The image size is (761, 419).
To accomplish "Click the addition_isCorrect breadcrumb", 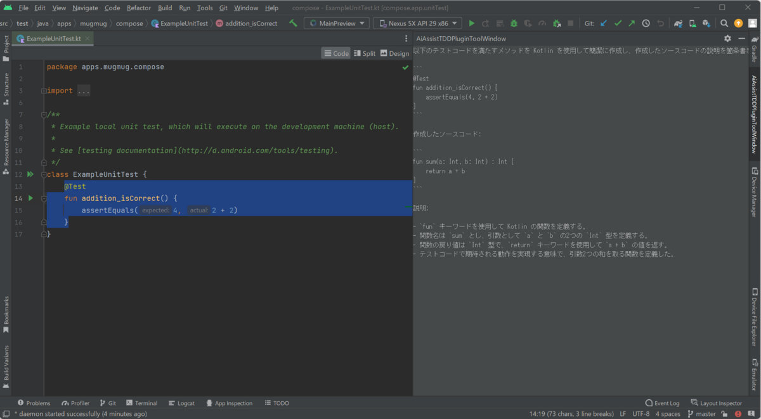I will 246,23.
